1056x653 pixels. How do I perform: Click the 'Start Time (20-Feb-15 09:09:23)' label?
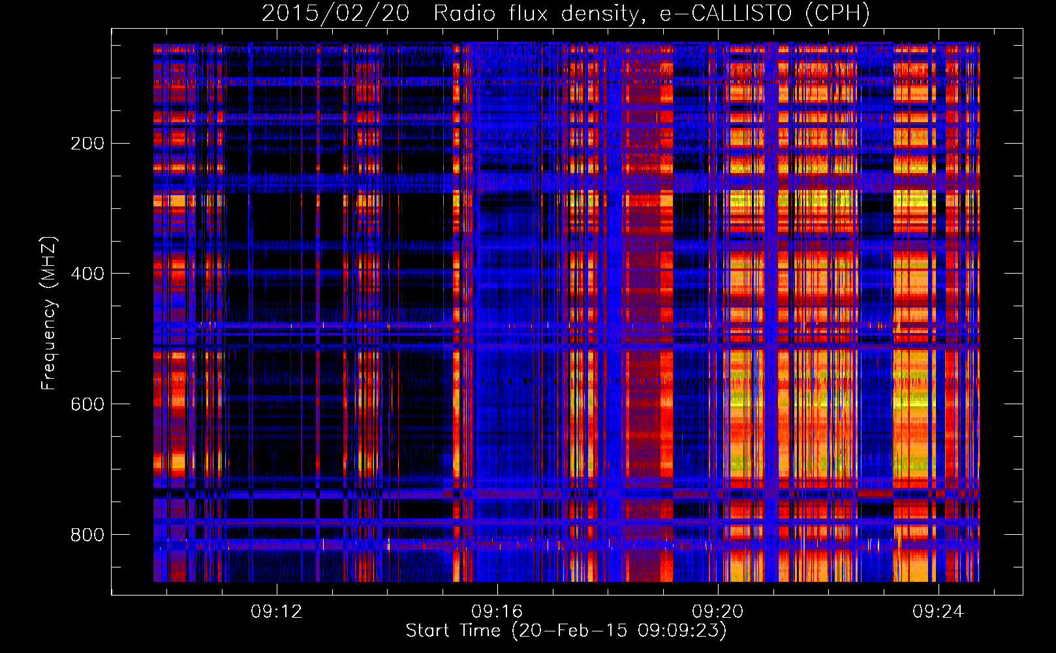click(x=566, y=631)
